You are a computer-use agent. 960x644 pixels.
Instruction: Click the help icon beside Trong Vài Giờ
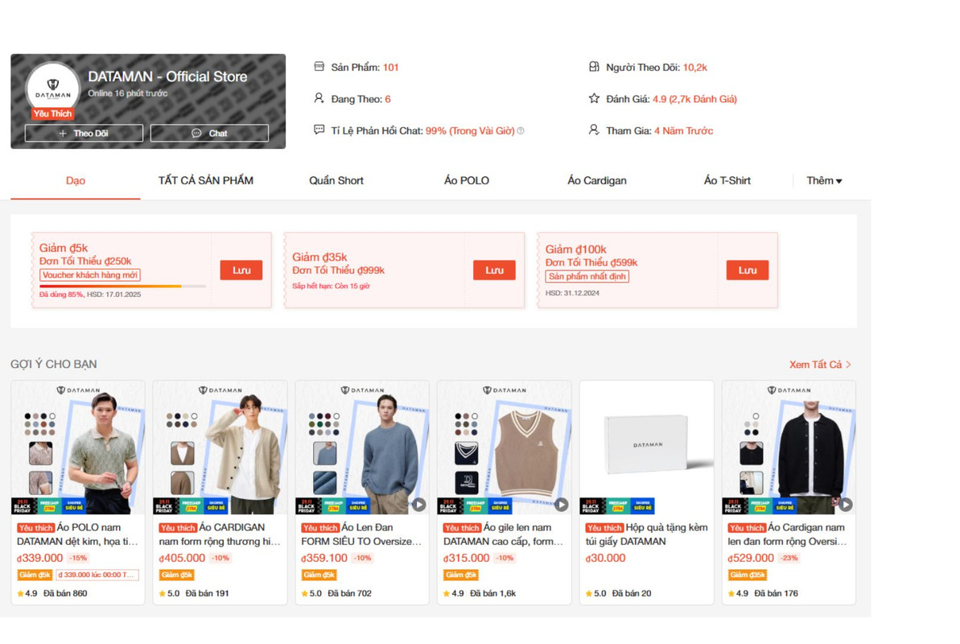click(x=521, y=130)
